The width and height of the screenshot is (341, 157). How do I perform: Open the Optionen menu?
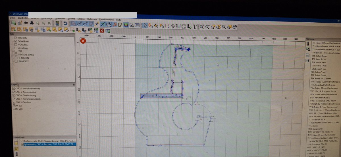tap(92, 19)
